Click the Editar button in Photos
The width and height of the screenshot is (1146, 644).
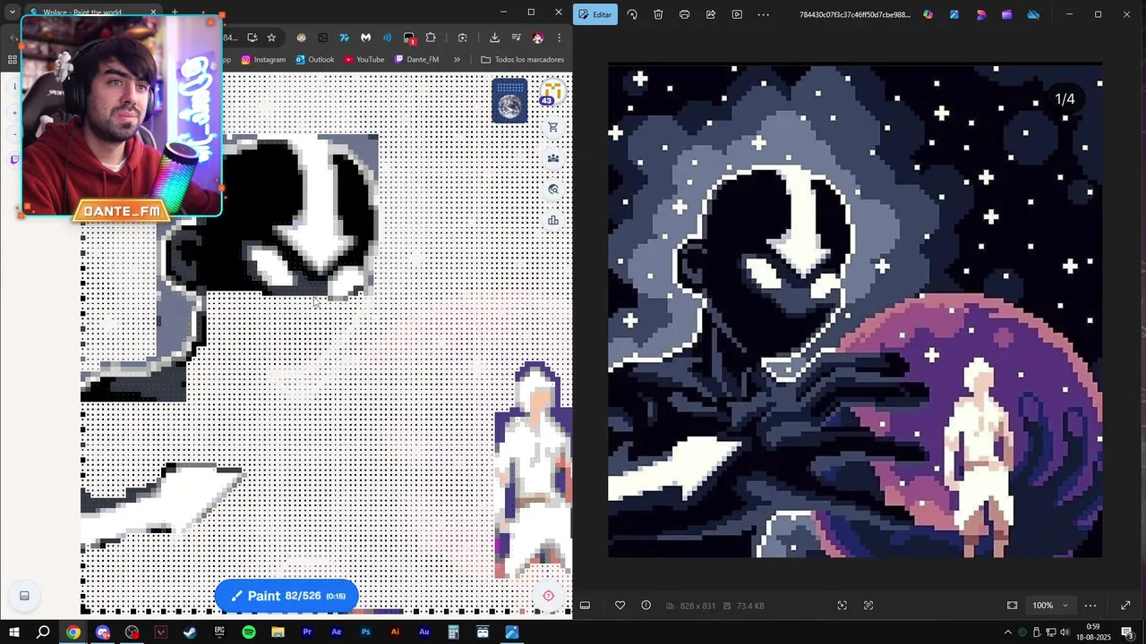click(595, 14)
